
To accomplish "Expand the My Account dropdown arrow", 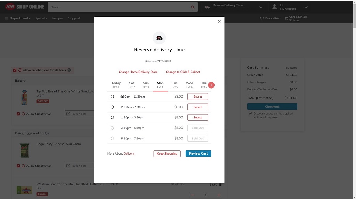I will (x=306, y=7).
